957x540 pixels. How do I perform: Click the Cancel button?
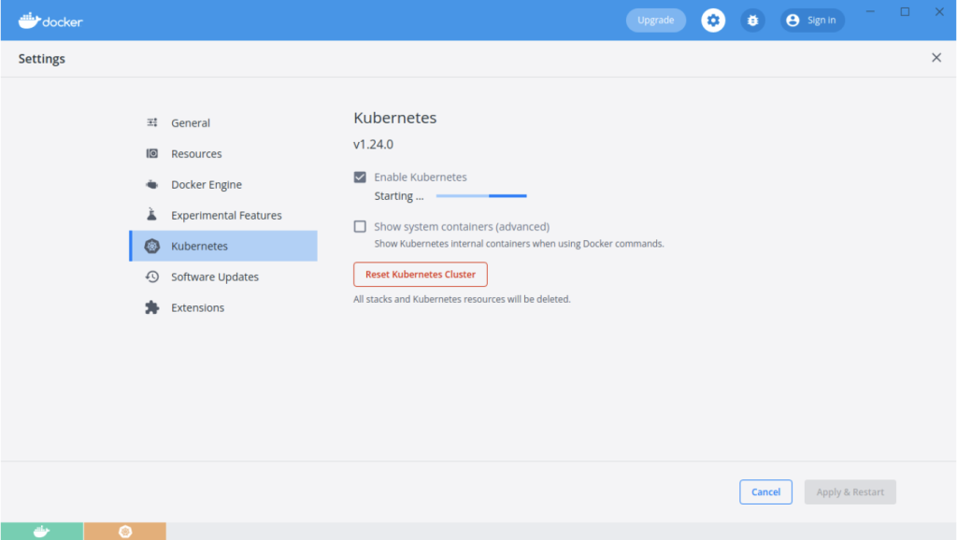tap(765, 492)
